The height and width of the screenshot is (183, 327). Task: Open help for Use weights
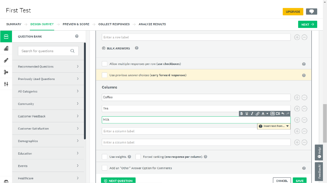point(129,157)
